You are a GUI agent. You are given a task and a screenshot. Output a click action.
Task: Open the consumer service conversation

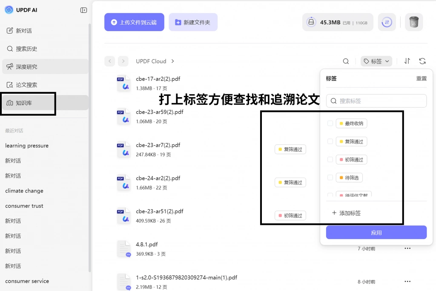[x=27, y=281]
